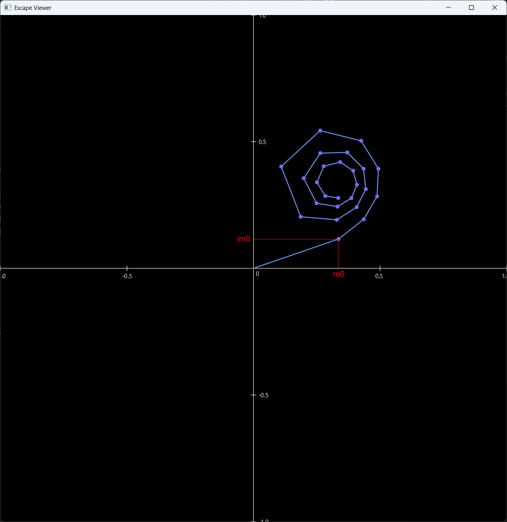The height and width of the screenshot is (522, 507).
Task: Click the red re0 label
Action: click(339, 274)
